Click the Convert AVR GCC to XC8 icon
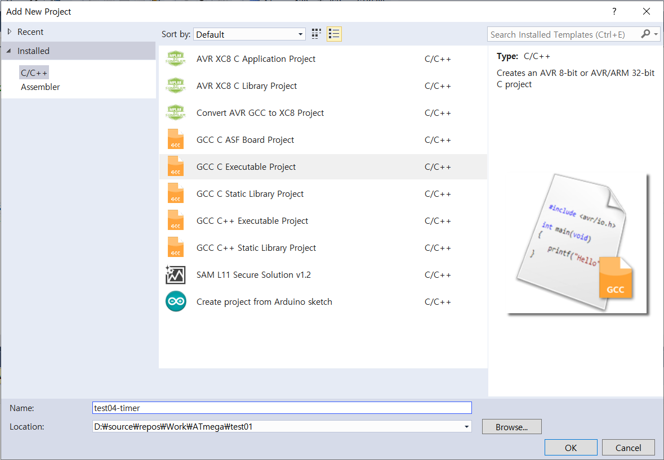Screen dimensions: 664x460 (176, 113)
